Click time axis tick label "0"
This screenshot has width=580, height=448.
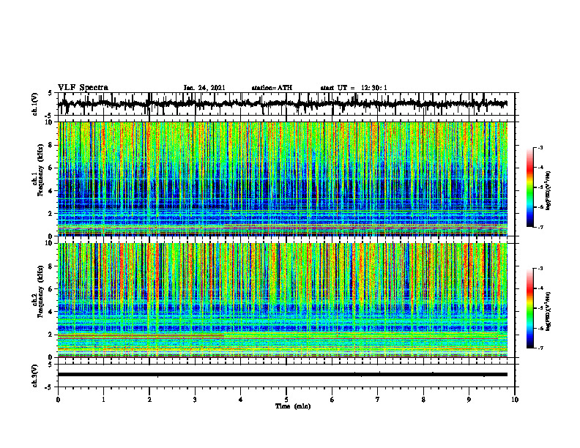pyautogui.click(x=58, y=400)
